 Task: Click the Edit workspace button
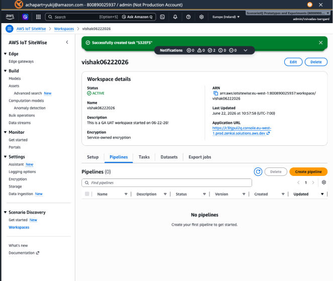(x=293, y=62)
